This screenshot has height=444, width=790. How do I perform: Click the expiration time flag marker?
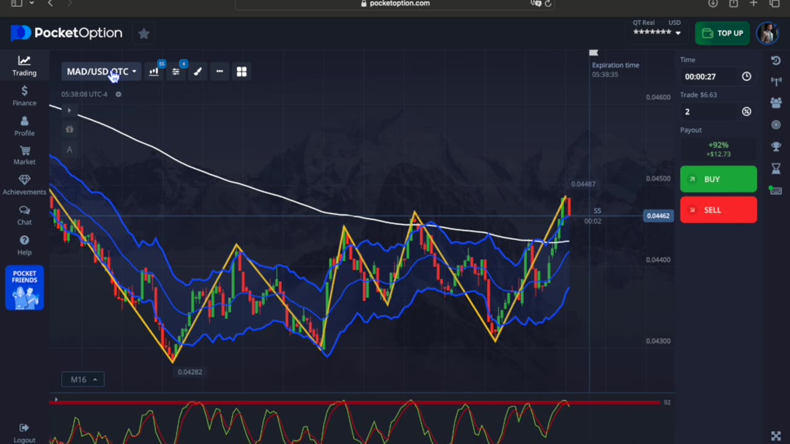pyautogui.click(x=594, y=53)
